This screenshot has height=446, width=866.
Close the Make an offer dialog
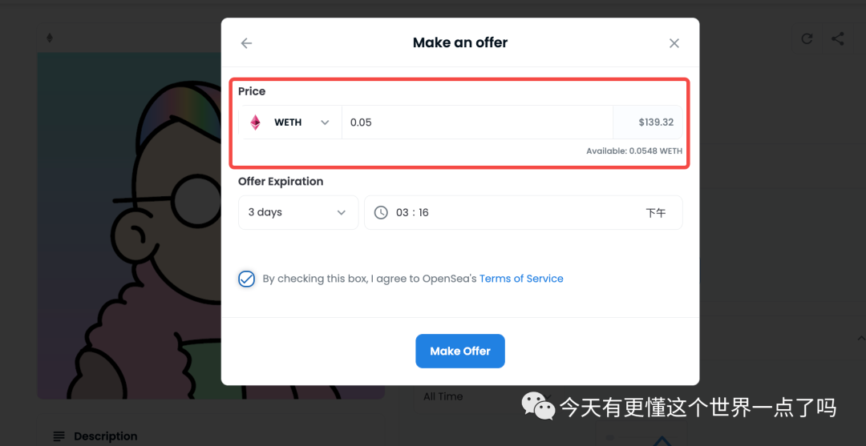pyautogui.click(x=674, y=43)
